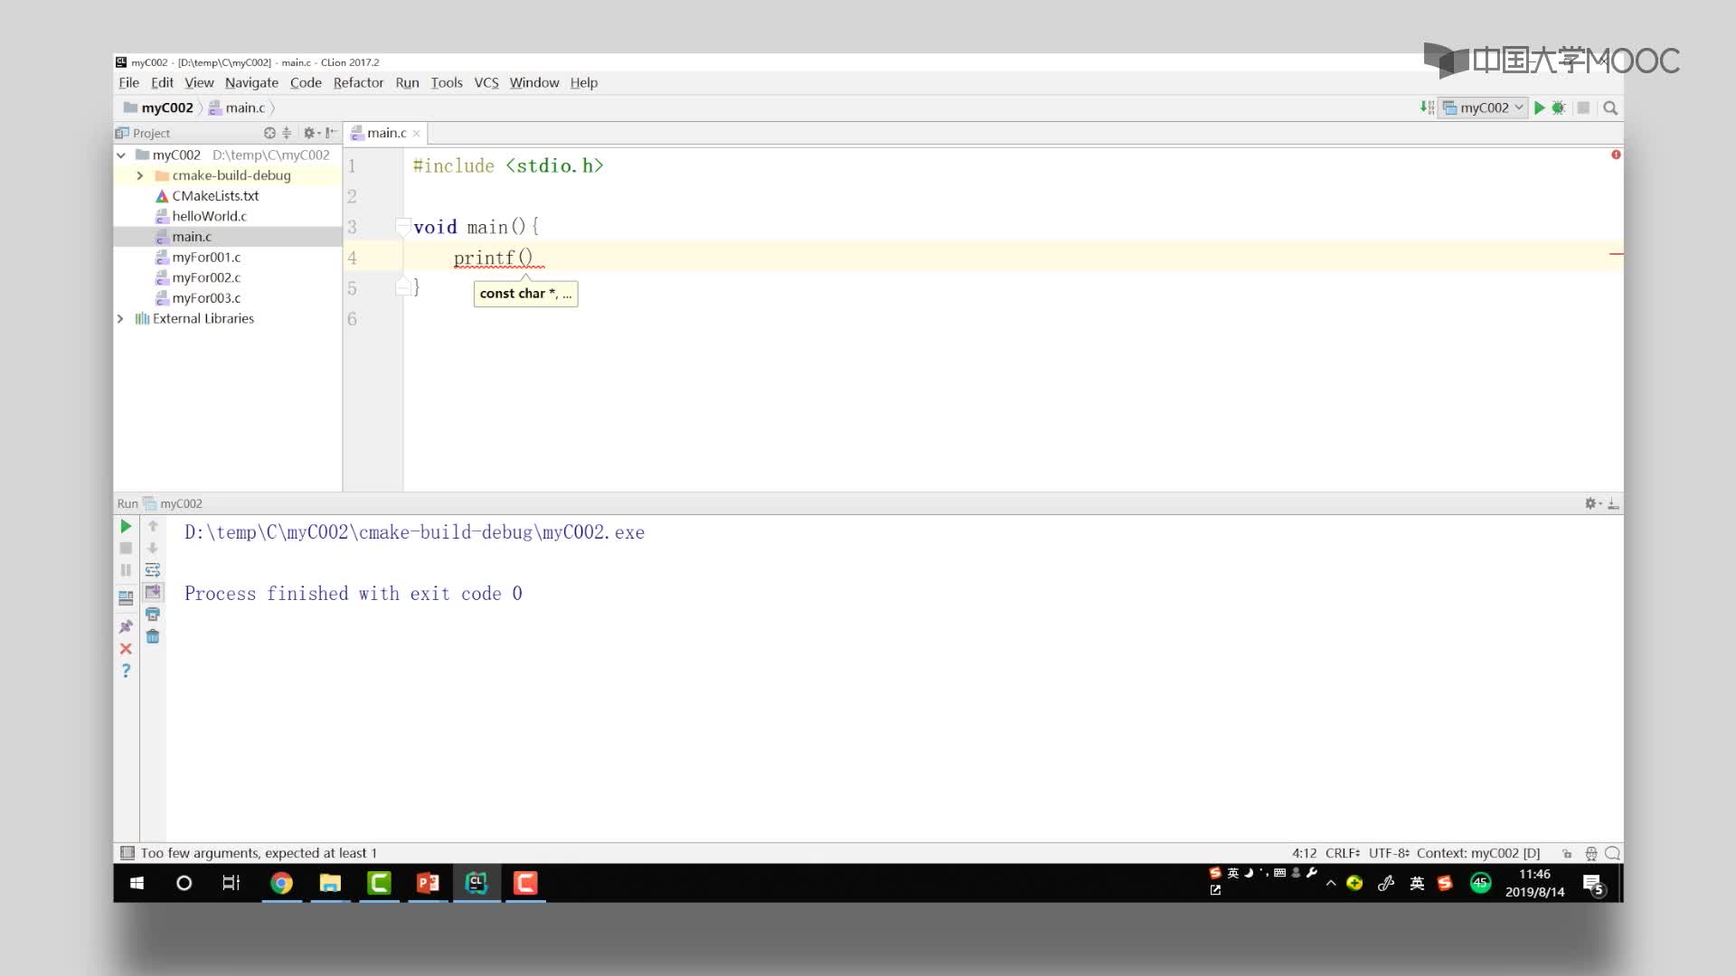This screenshot has width=1736, height=976.
Task: Click the red error indicator in editor
Action: pyautogui.click(x=1616, y=155)
